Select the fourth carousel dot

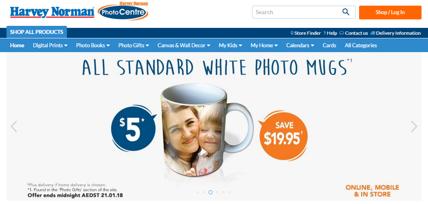[x=217, y=192]
